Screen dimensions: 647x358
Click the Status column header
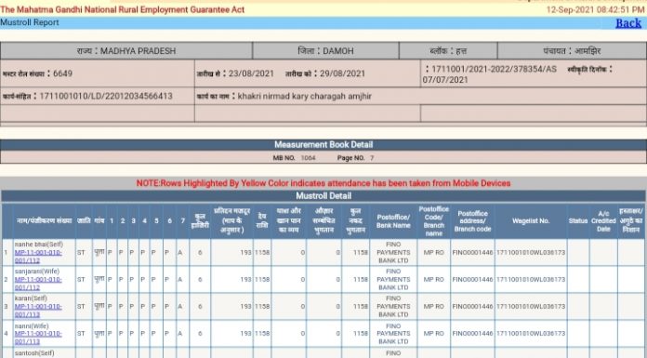(x=577, y=221)
